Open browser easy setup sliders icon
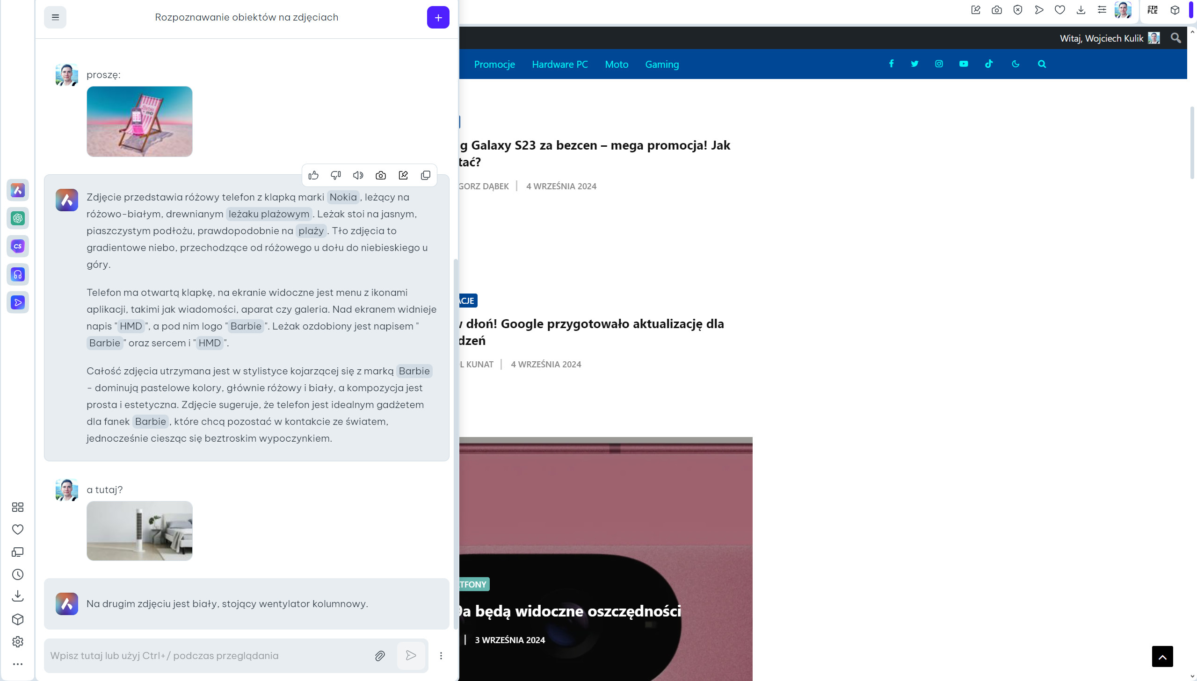This screenshot has width=1197, height=681. click(1102, 10)
